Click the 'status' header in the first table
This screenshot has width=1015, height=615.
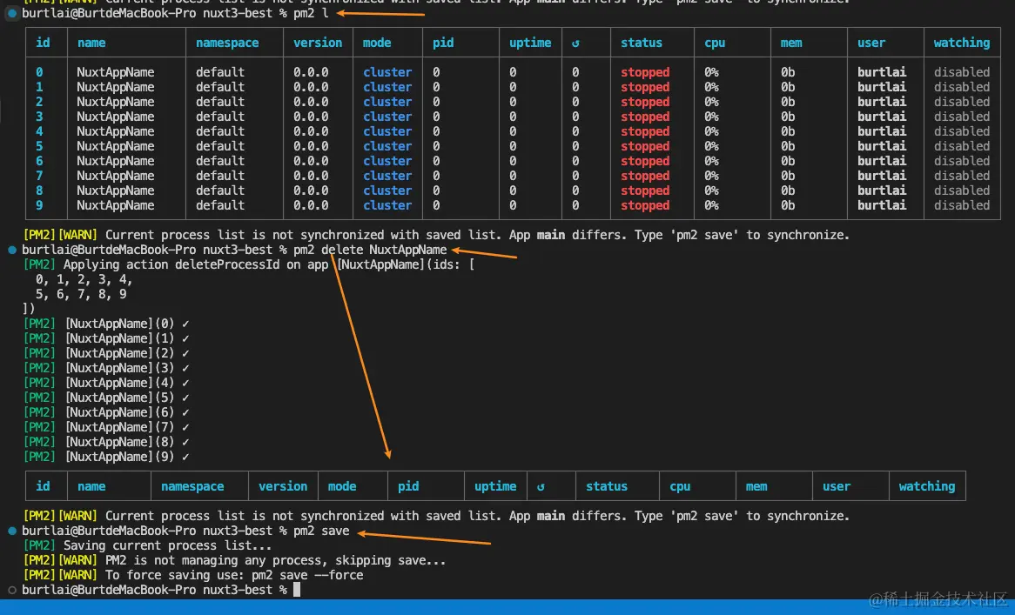[641, 43]
